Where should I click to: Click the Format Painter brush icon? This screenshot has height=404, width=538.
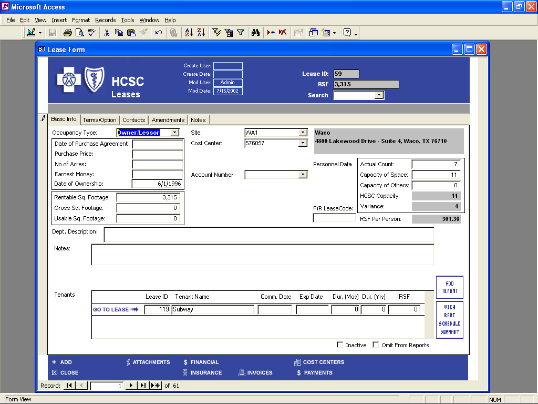(x=143, y=33)
